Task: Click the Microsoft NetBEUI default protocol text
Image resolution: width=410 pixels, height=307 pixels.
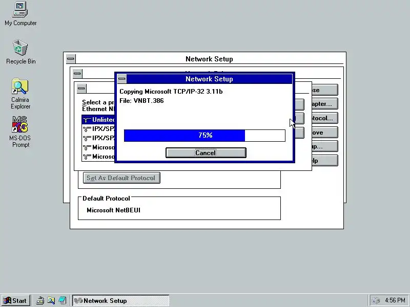Action: 113,210
